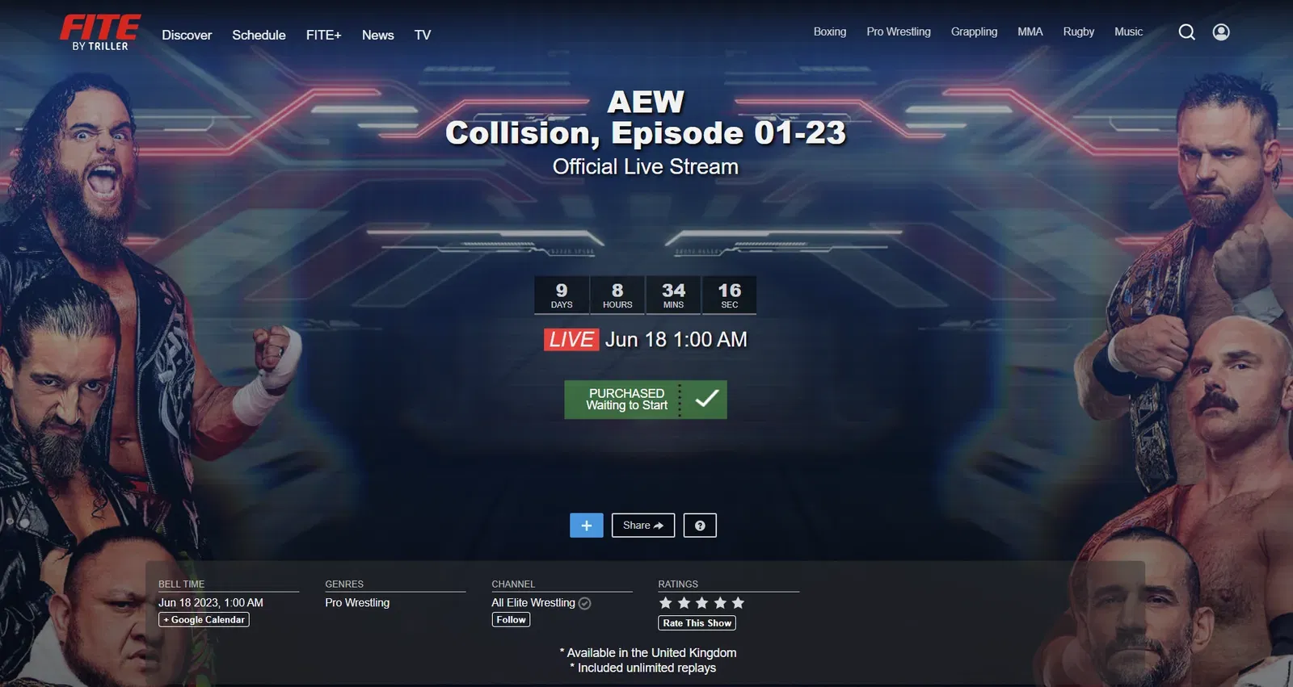1293x687 pixels.
Task: Click the Purchased Waiting to Start button
Action: [646, 400]
